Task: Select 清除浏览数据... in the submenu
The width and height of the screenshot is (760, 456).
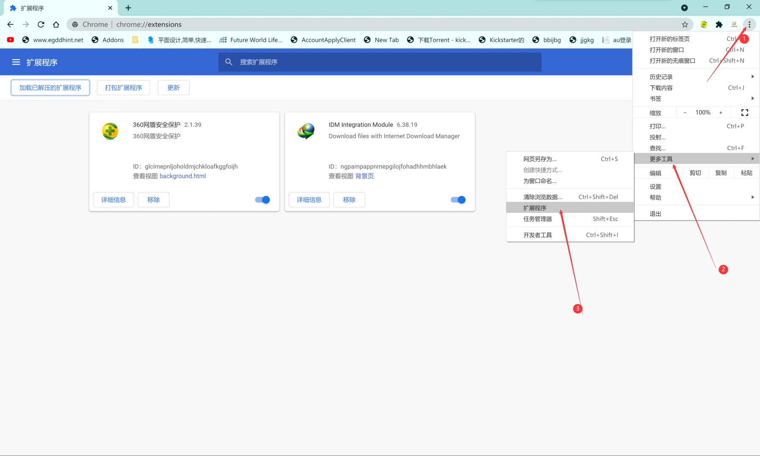Action: tap(570, 197)
